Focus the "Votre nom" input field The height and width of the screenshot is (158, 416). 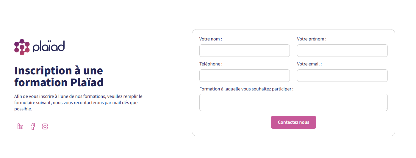pyautogui.click(x=244, y=51)
